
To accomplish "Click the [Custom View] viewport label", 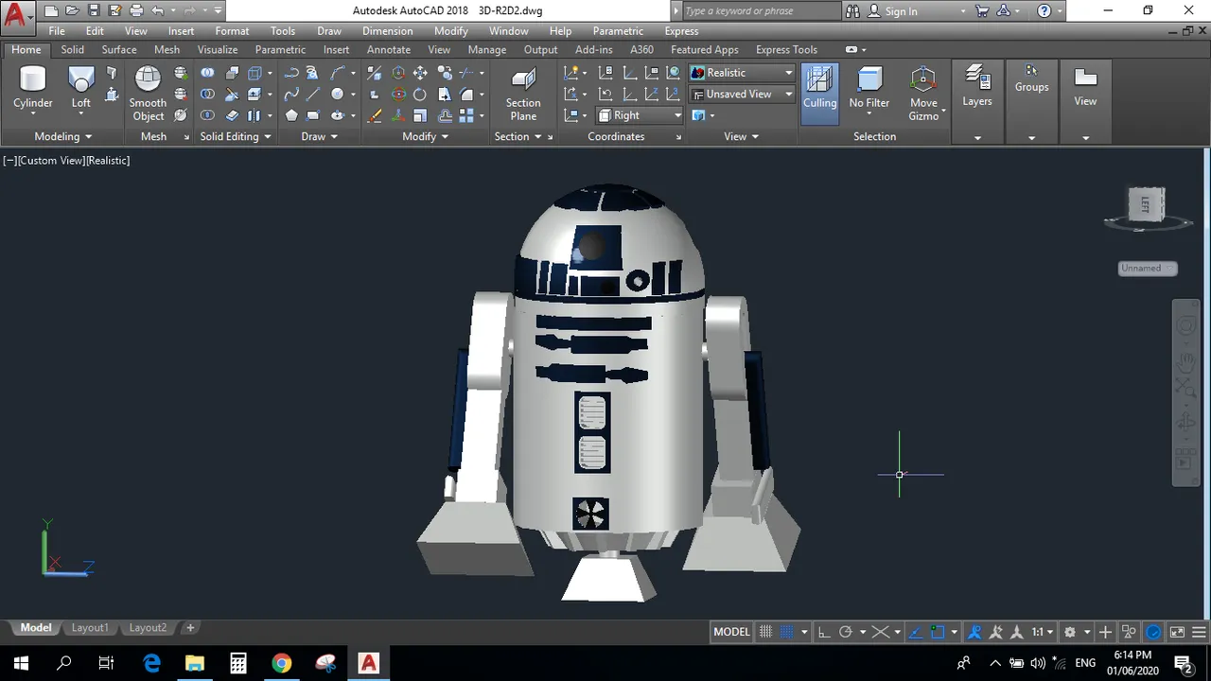I will tap(51, 161).
